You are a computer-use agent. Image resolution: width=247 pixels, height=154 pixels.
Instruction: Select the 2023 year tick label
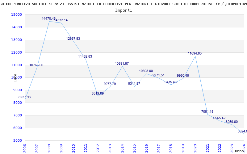[232, 148]
